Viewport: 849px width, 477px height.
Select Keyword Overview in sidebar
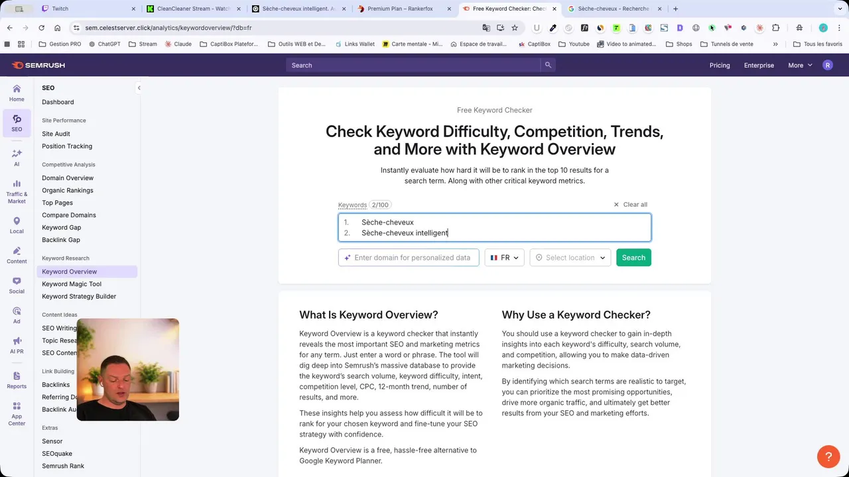(x=87, y=272)
